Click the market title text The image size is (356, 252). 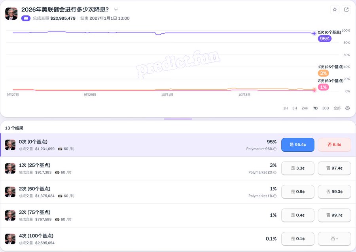click(65, 9)
